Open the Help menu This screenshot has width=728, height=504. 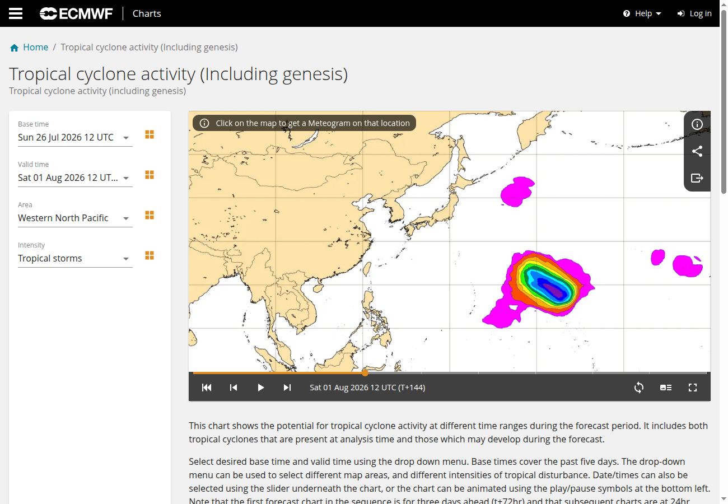click(642, 13)
